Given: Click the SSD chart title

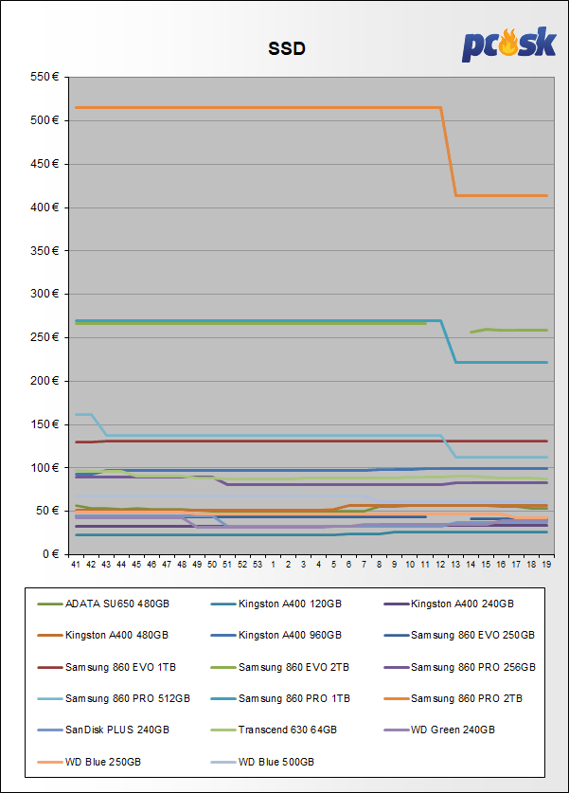Looking at the screenshot, I should point(287,48).
